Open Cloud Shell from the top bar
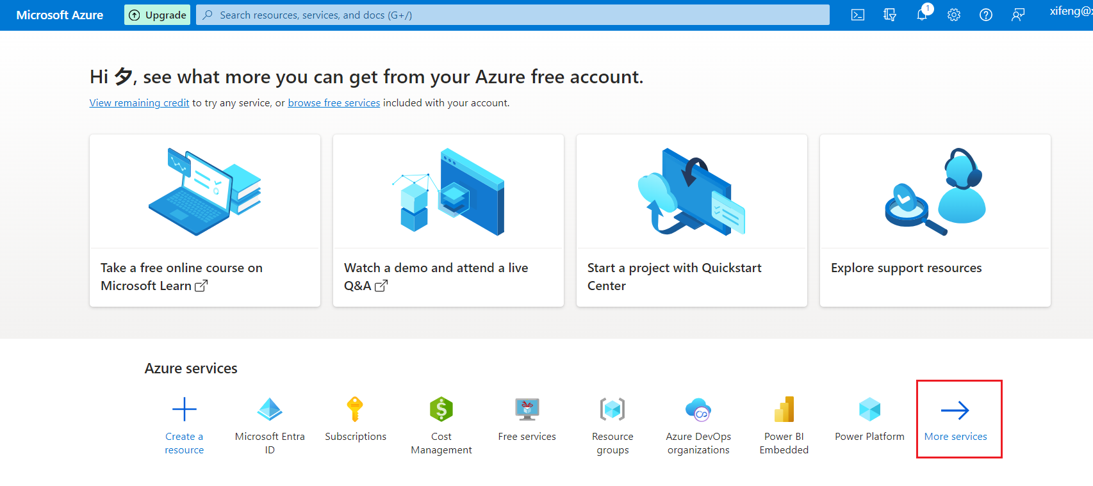 coord(857,15)
